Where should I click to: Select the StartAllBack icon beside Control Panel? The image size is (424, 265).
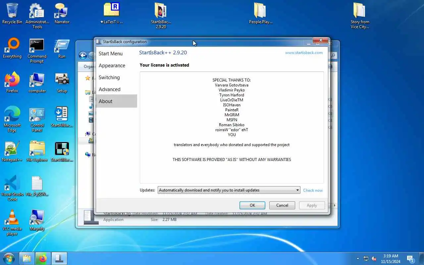tap(62, 117)
